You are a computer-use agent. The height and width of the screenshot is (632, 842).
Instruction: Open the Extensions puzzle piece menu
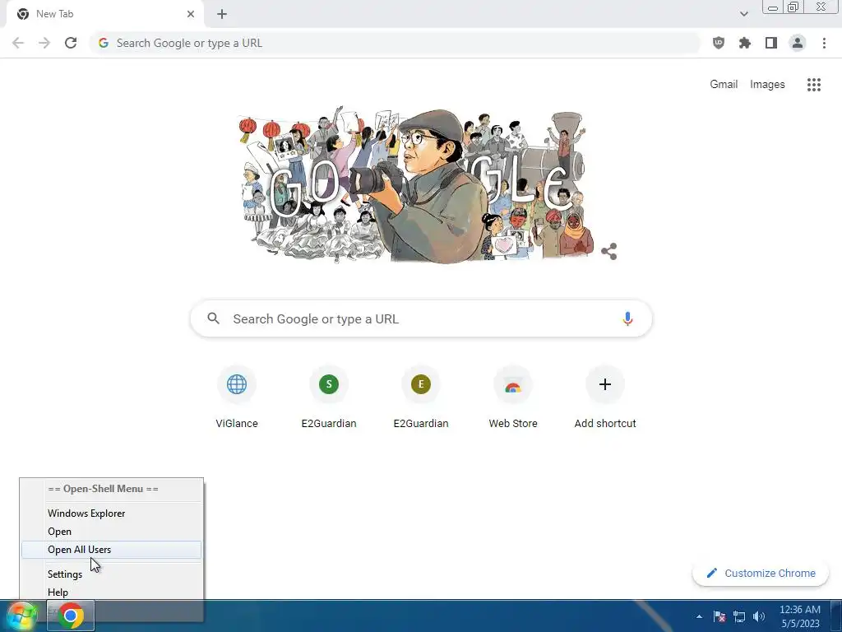pyautogui.click(x=745, y=43)
